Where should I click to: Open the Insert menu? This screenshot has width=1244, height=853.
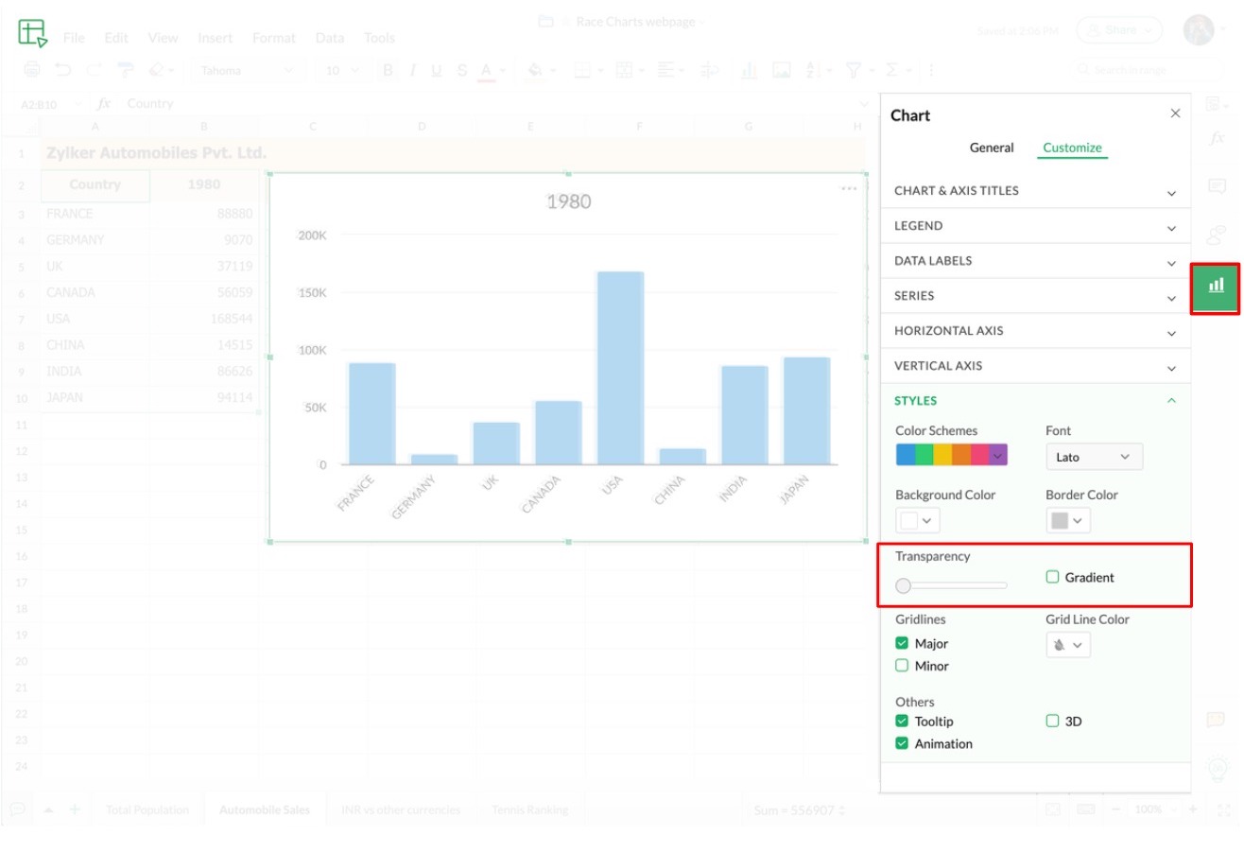215,38
